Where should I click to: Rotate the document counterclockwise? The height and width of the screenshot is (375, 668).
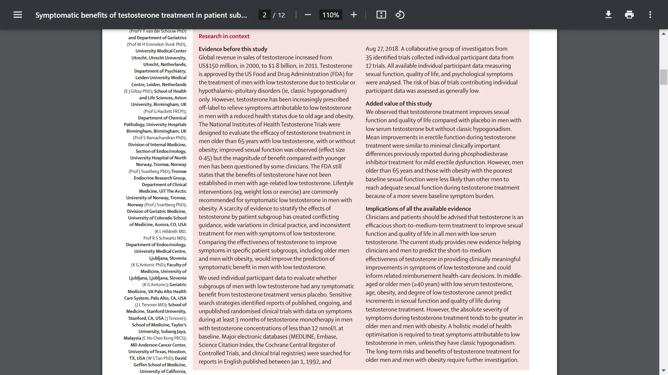pos(400,15)
